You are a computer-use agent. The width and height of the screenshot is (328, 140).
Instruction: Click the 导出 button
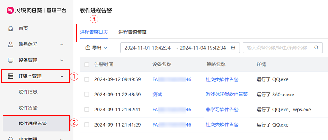(97, 48)
